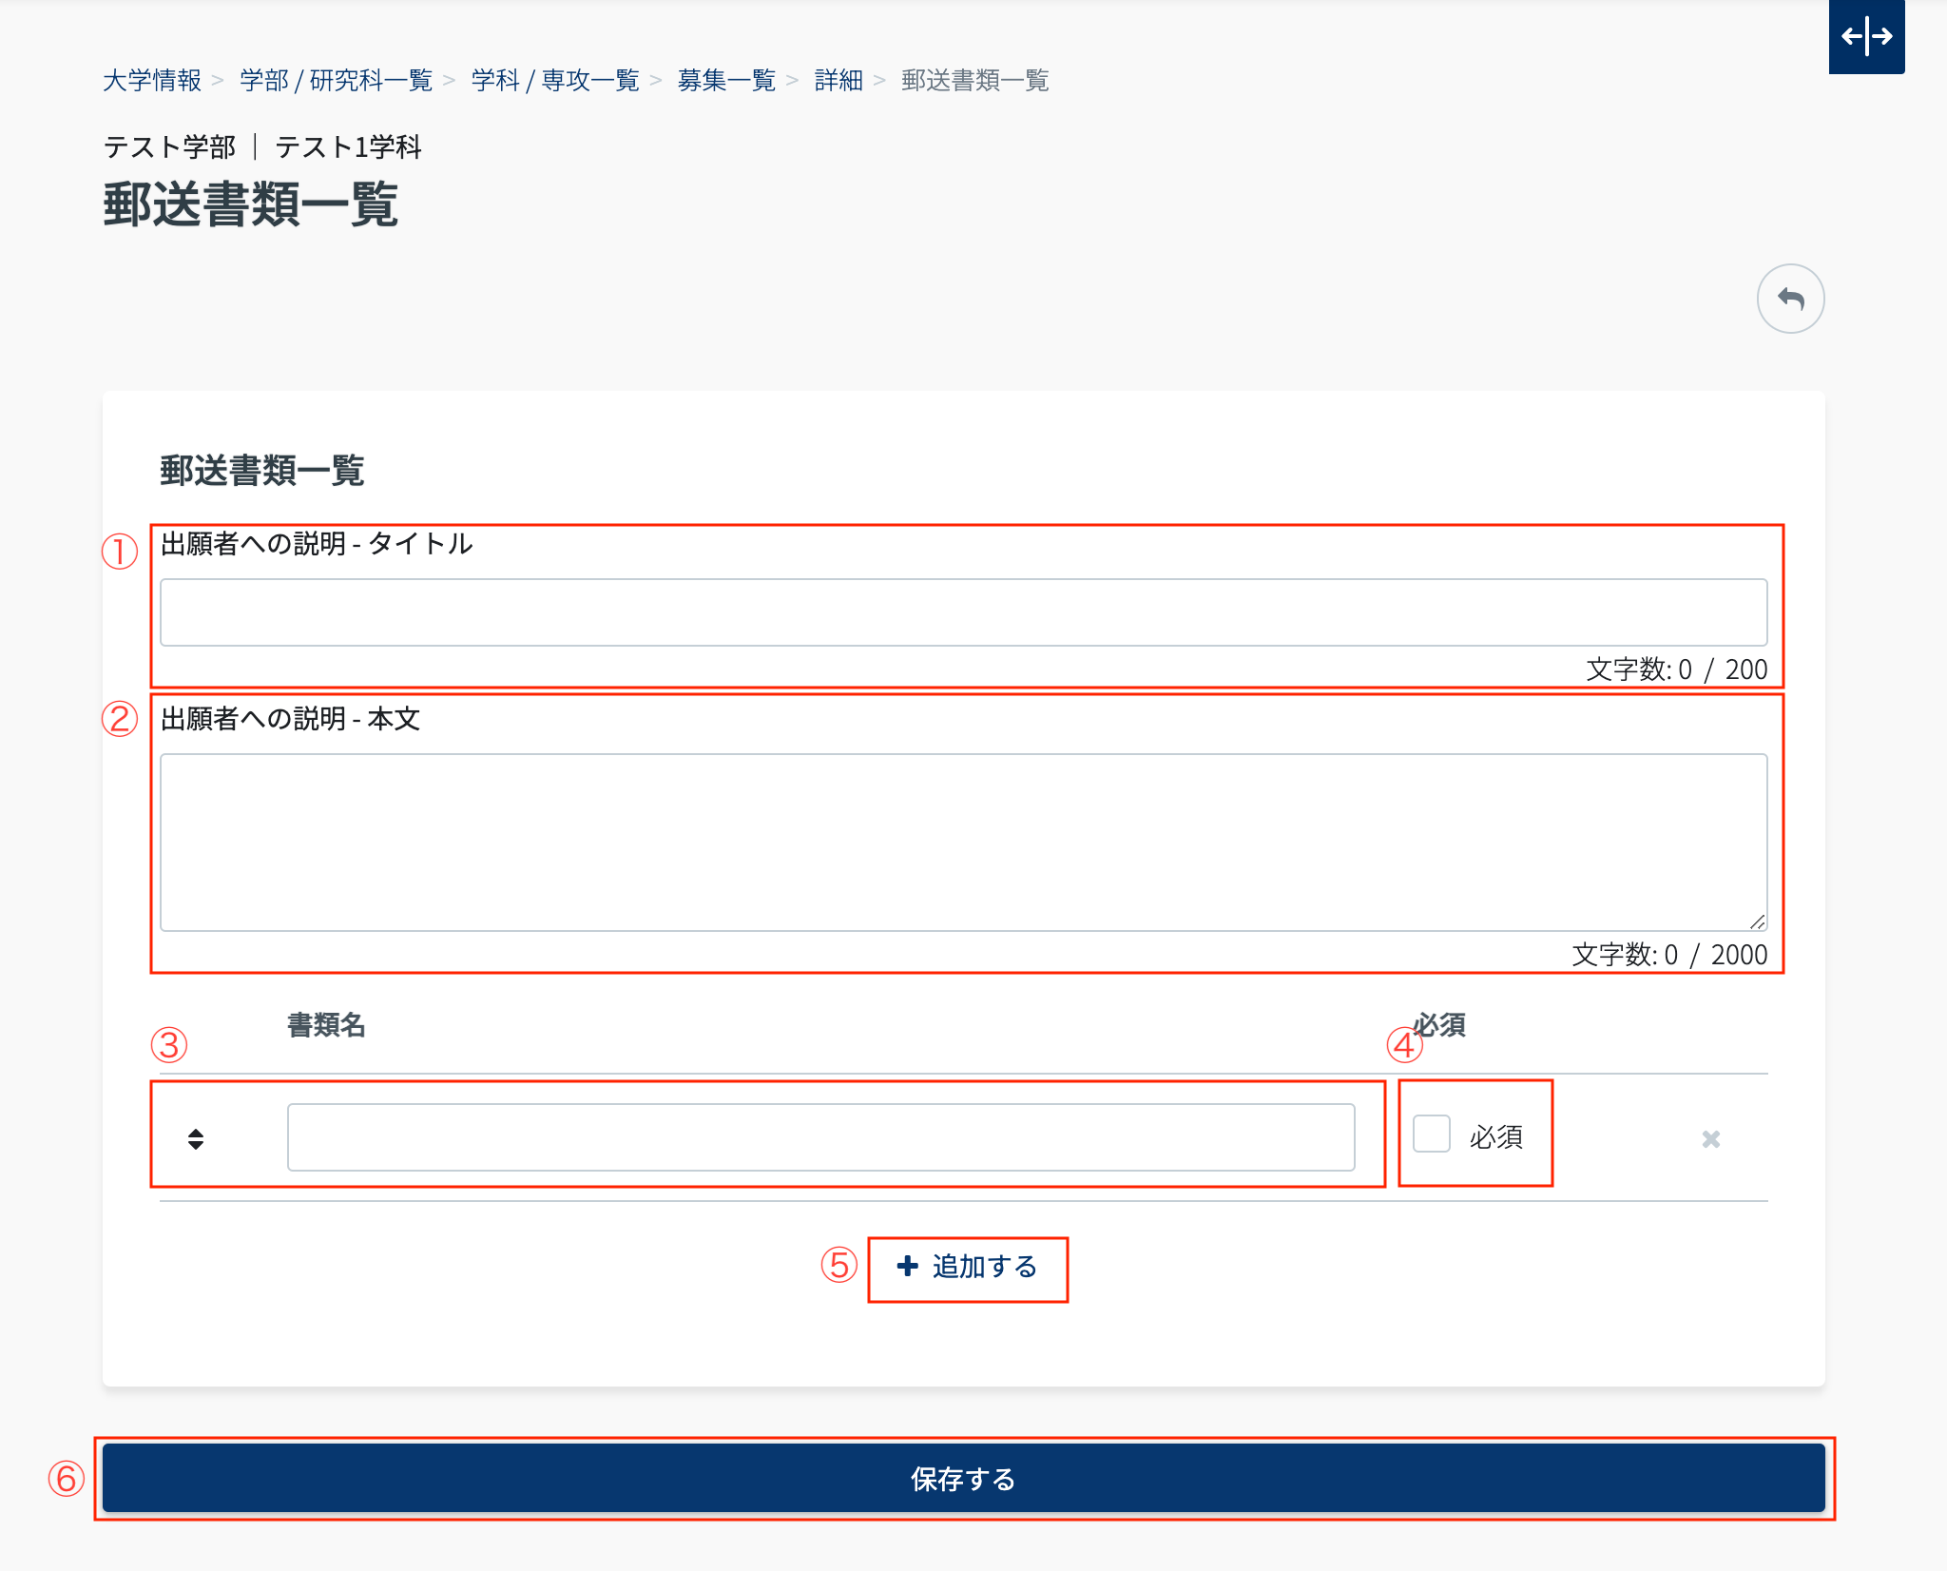
Task: Click the sidebar collapse arrows icon
Action: point(1866,36)
